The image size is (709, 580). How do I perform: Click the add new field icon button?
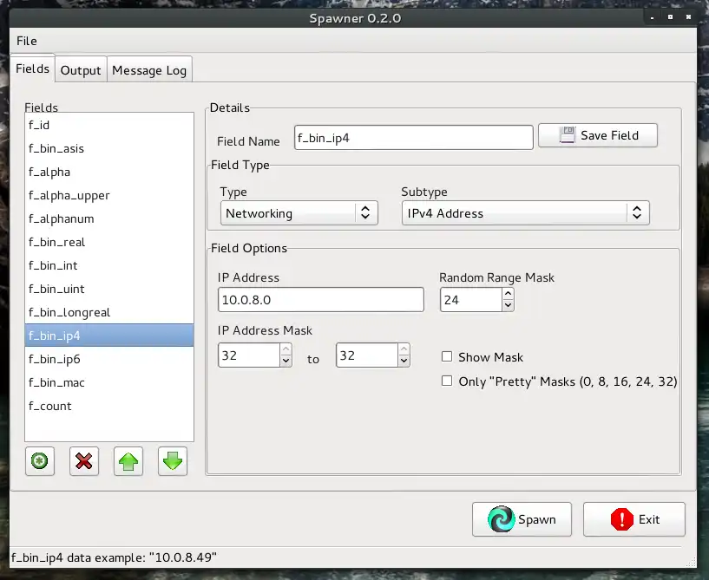(x=40, y=461)
